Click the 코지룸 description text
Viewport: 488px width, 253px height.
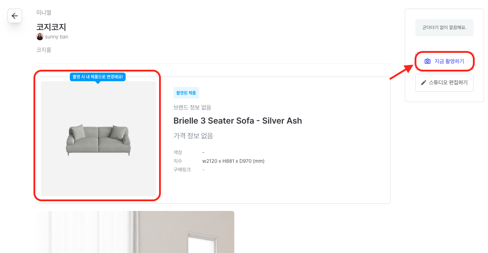point(44,50)
